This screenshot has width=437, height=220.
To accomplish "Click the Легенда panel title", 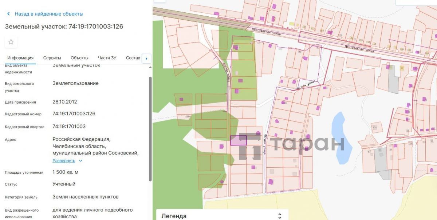I will (174, 216).
